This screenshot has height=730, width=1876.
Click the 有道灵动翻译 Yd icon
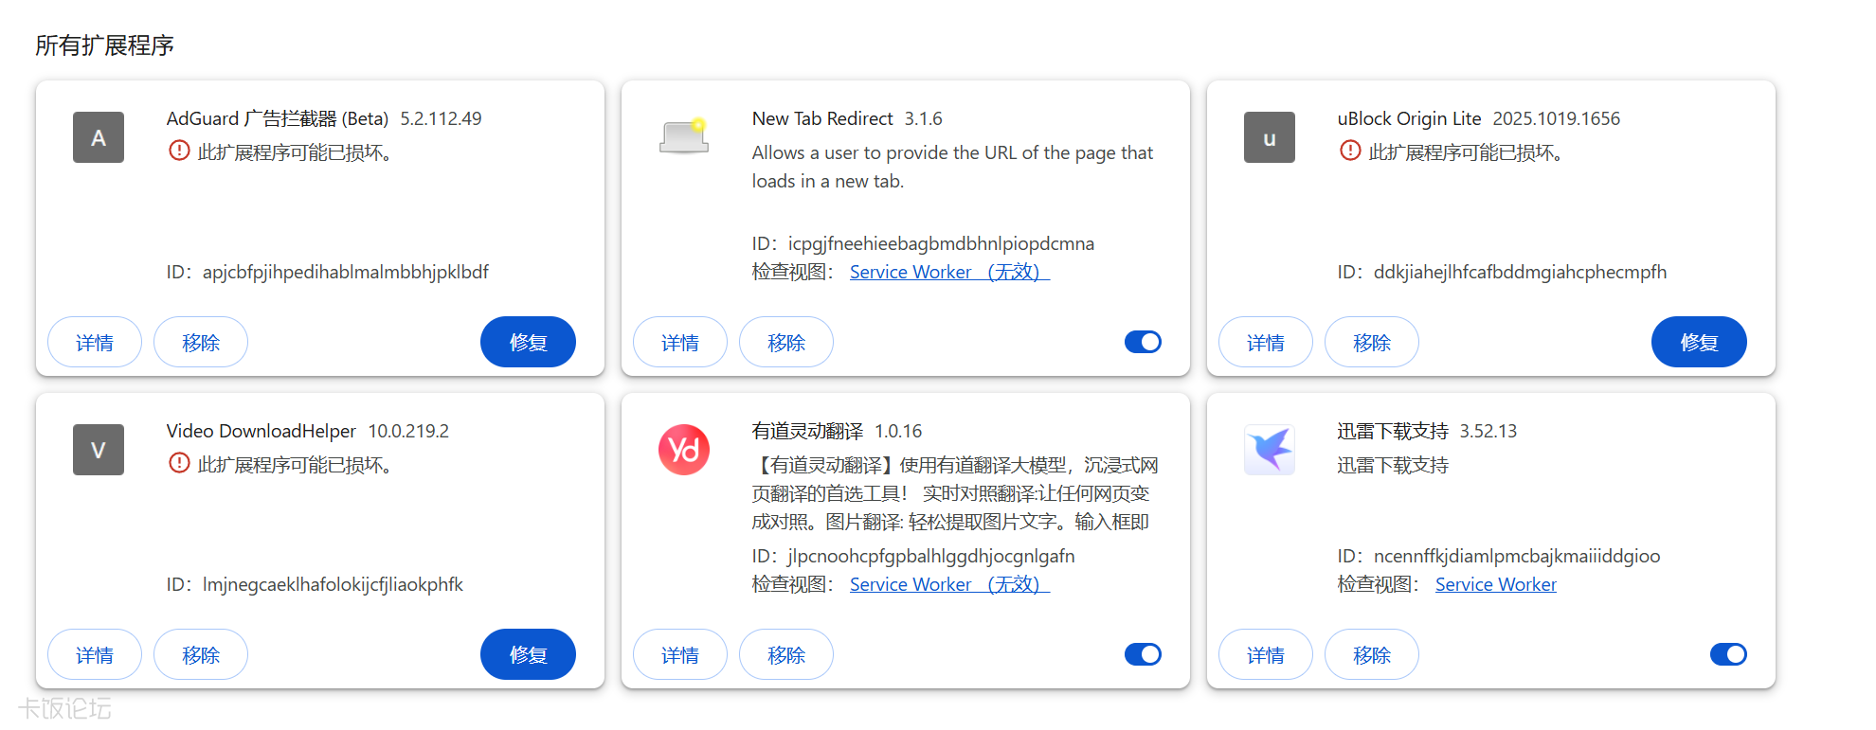[684, 450]
